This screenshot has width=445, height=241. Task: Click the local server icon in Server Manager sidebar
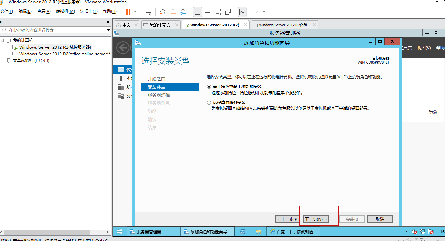[x=121, y=78]
